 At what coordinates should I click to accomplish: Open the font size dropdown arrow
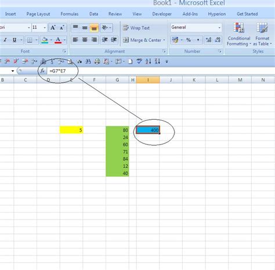[45, 28]
